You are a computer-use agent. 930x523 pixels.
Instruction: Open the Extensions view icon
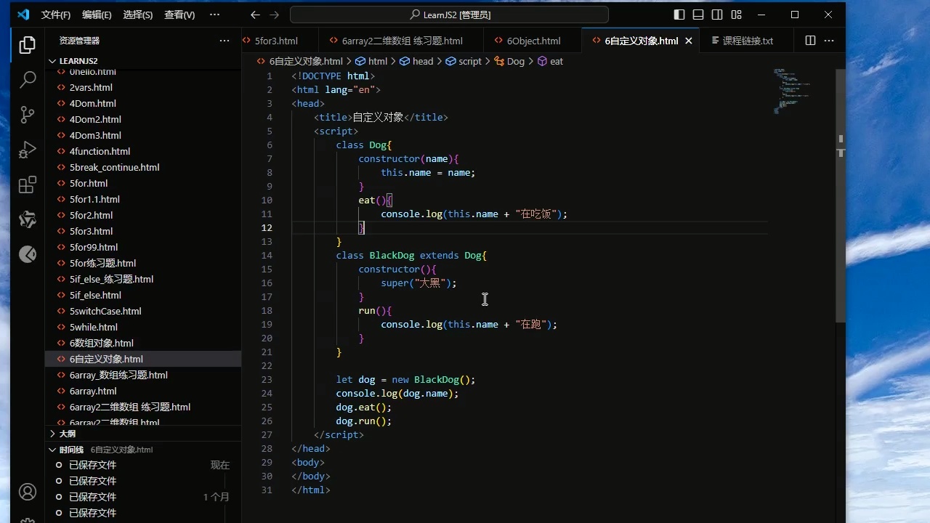point(27,185)
